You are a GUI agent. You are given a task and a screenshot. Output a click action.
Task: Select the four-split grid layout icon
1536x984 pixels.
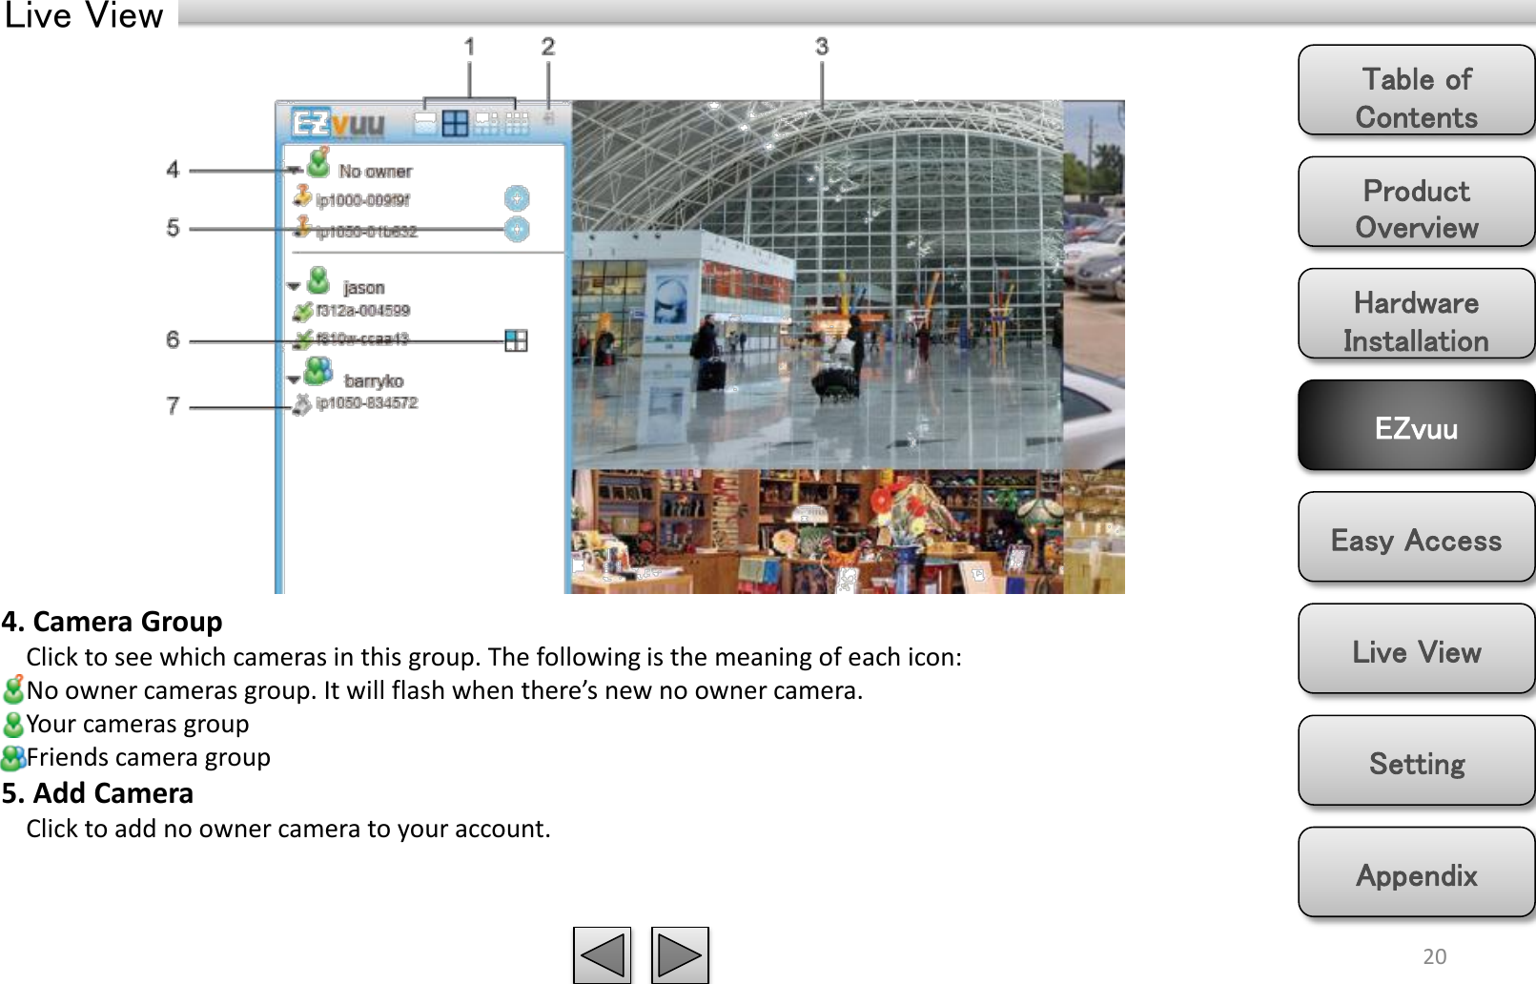pos(456,123)
